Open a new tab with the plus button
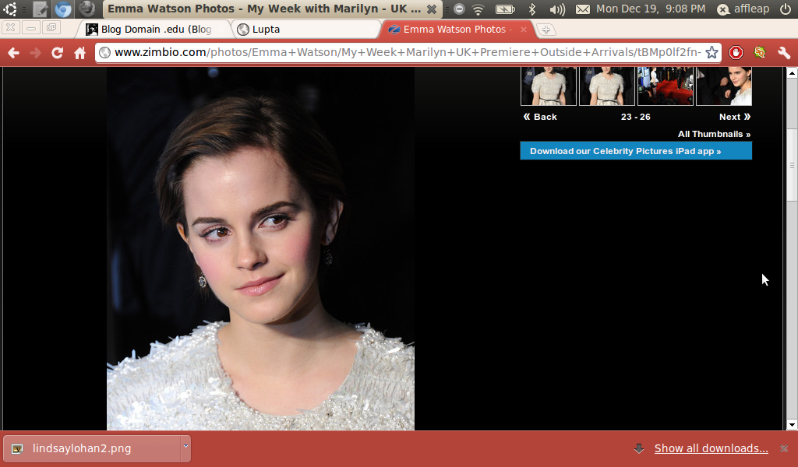The height and width of the screenshot is (467, 798). pos(546,30)
